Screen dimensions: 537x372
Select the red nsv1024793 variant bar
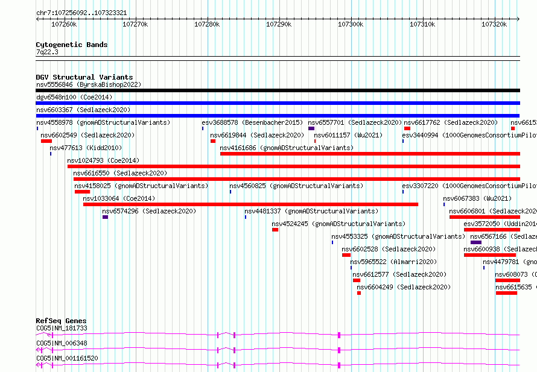pos(294,166)
